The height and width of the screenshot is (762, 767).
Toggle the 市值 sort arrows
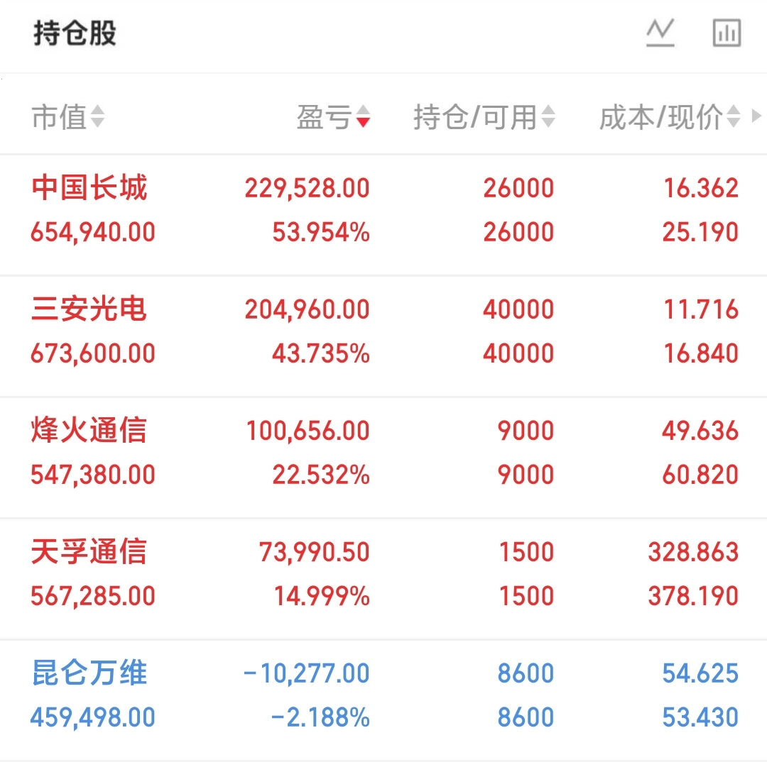coord(98,116)
